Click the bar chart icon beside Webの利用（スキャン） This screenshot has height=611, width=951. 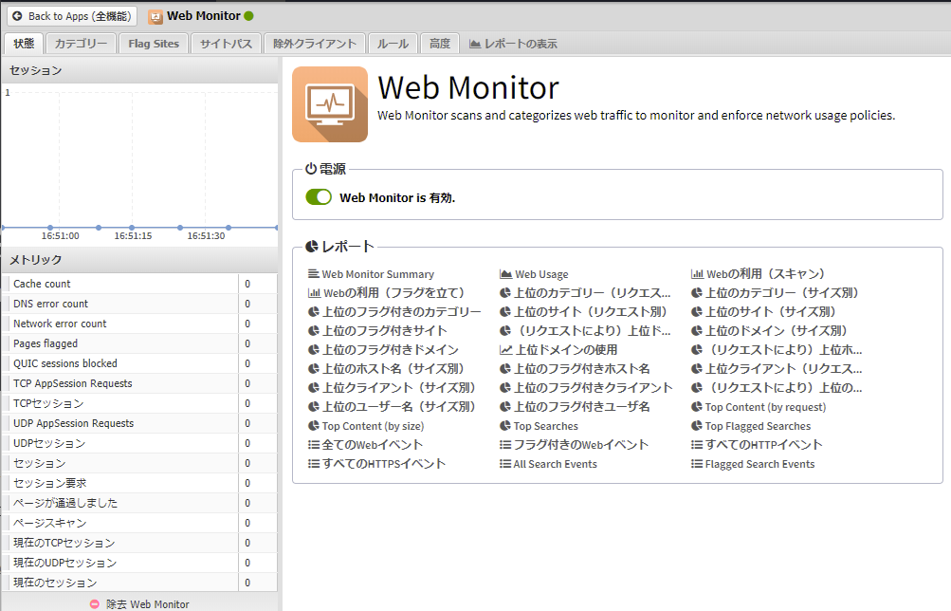tap(697, 274)
